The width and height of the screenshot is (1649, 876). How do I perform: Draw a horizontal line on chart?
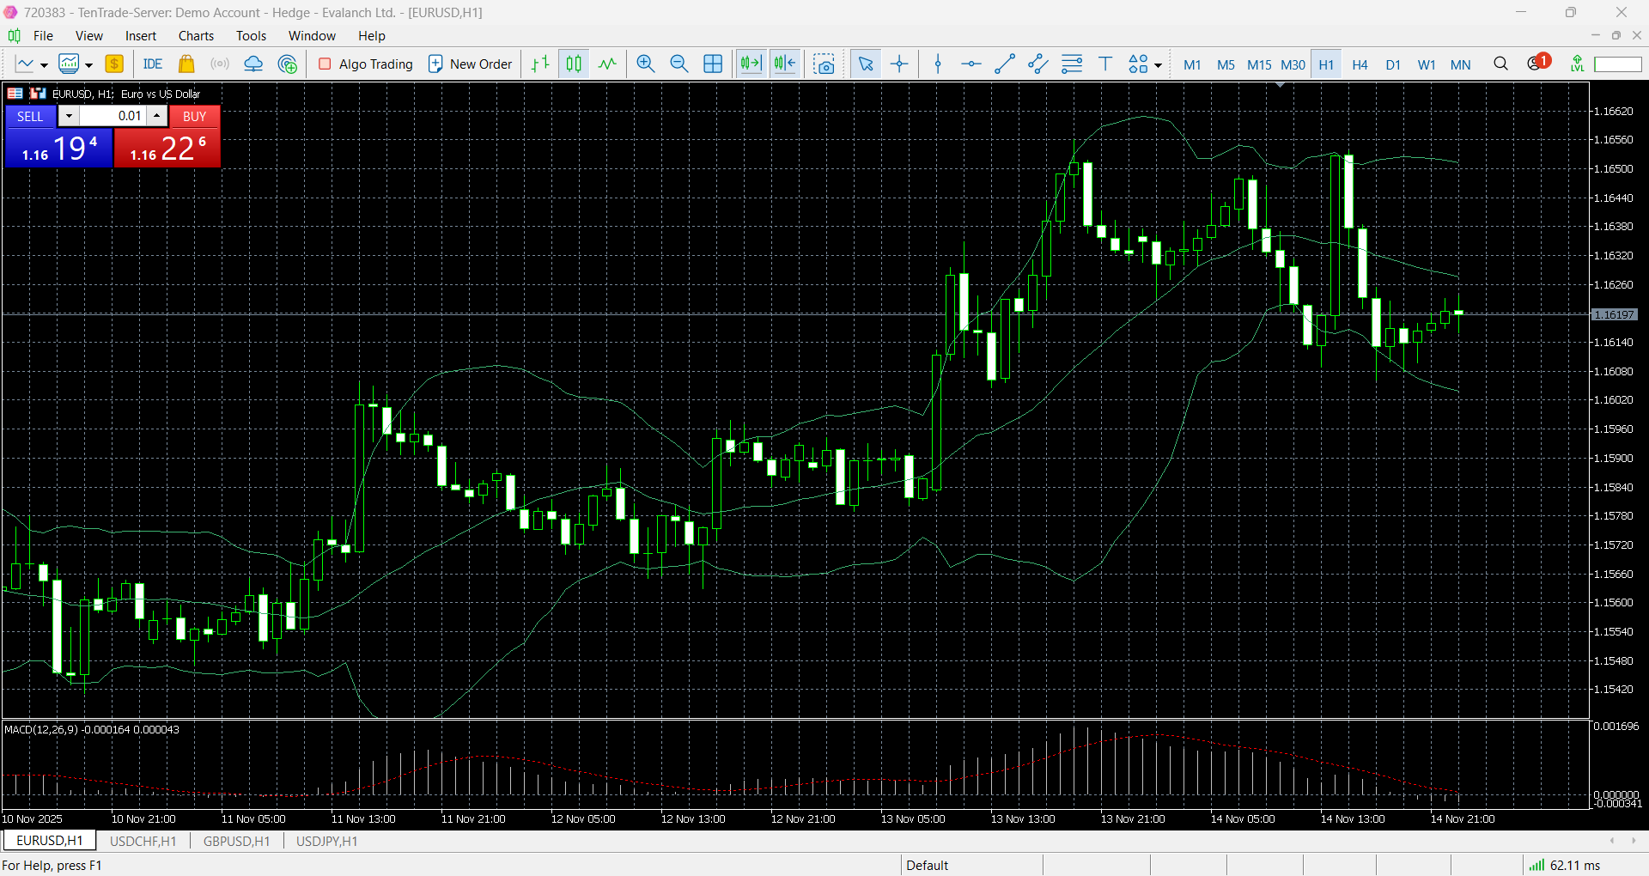click(x=971, y=64)
